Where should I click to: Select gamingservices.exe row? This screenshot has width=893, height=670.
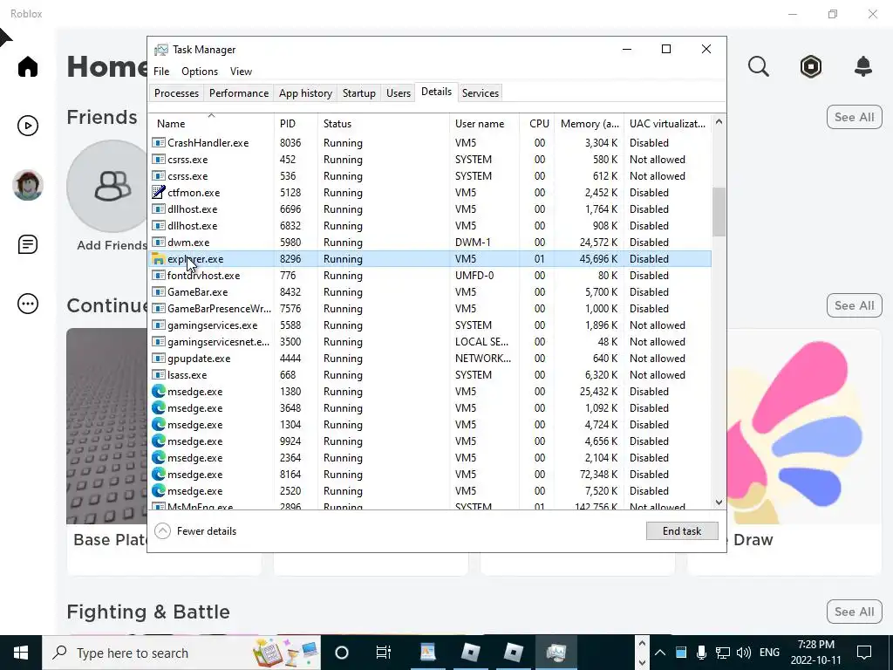430,325
